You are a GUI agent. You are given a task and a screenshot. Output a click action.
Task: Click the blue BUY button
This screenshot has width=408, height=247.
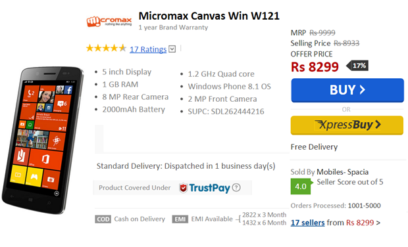click(347, 90)
